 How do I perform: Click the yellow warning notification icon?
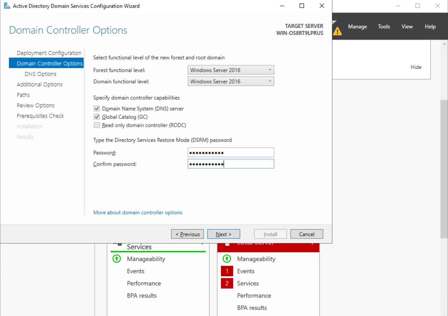(x=337, y=31)
